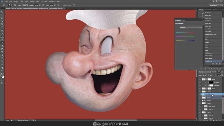Expand the Group 1 layer group

(202, 101)
